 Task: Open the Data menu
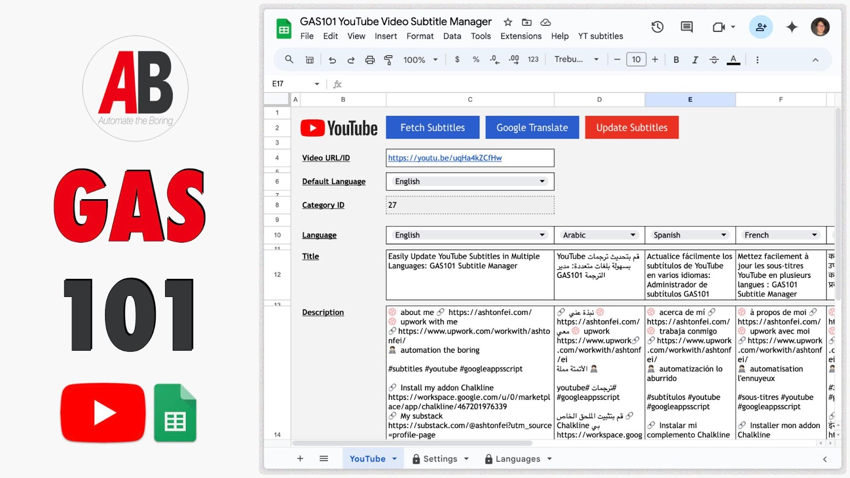[x=452, y=36]
